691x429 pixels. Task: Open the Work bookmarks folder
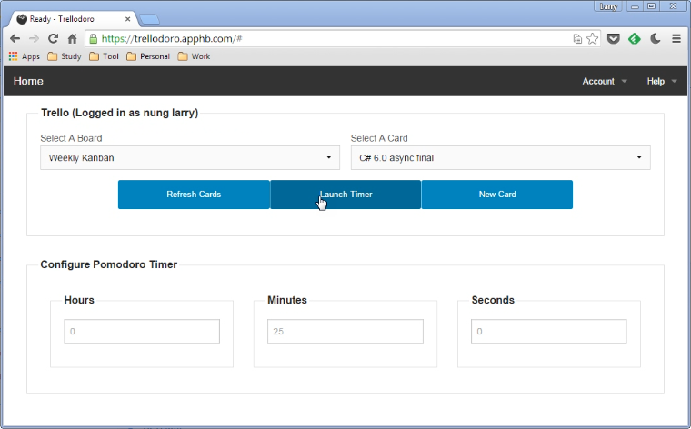pyautogui.click(x=194, y=56)
